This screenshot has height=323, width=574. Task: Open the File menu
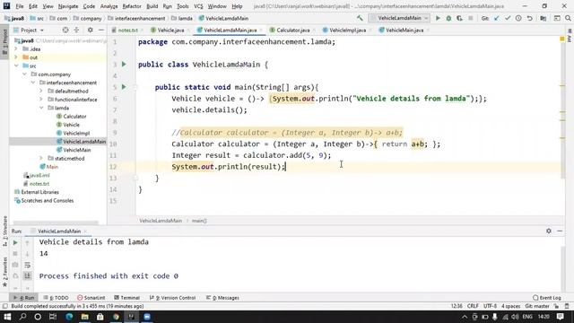(x=20, y=6)
